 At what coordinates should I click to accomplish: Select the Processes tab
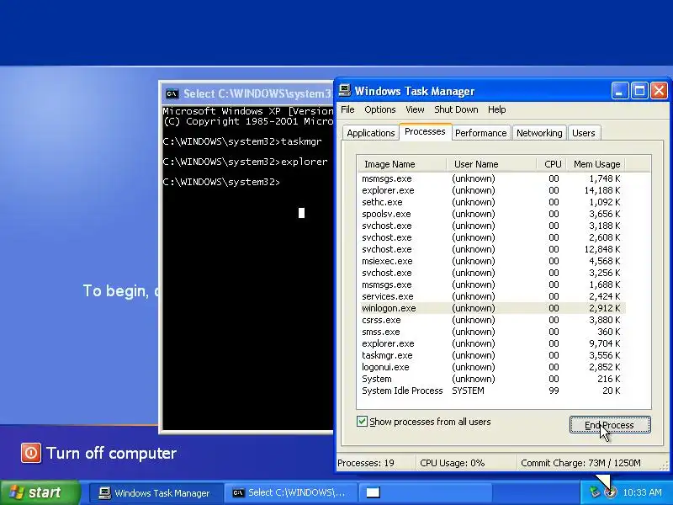pyautogui.click(x=425, y=131)
